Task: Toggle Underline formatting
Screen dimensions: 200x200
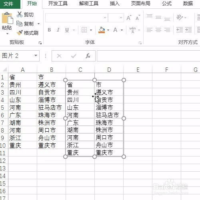Action: coord(67,30)
